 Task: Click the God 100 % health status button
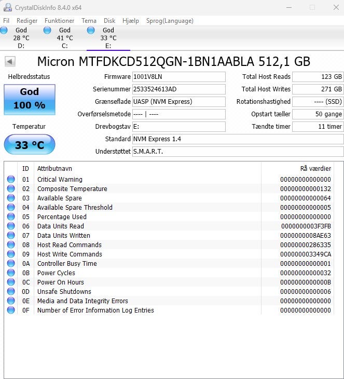click(30, 99)
